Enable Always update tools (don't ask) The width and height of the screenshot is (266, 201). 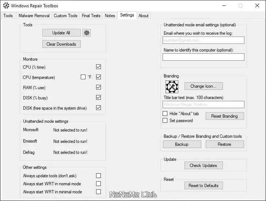point(98,175)
